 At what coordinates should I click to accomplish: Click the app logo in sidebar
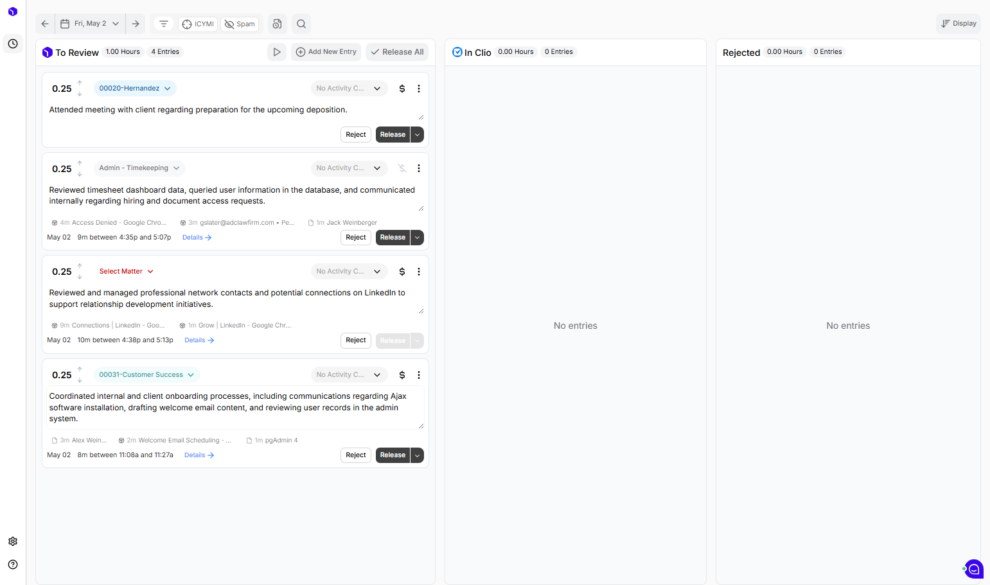coord(13,12)
